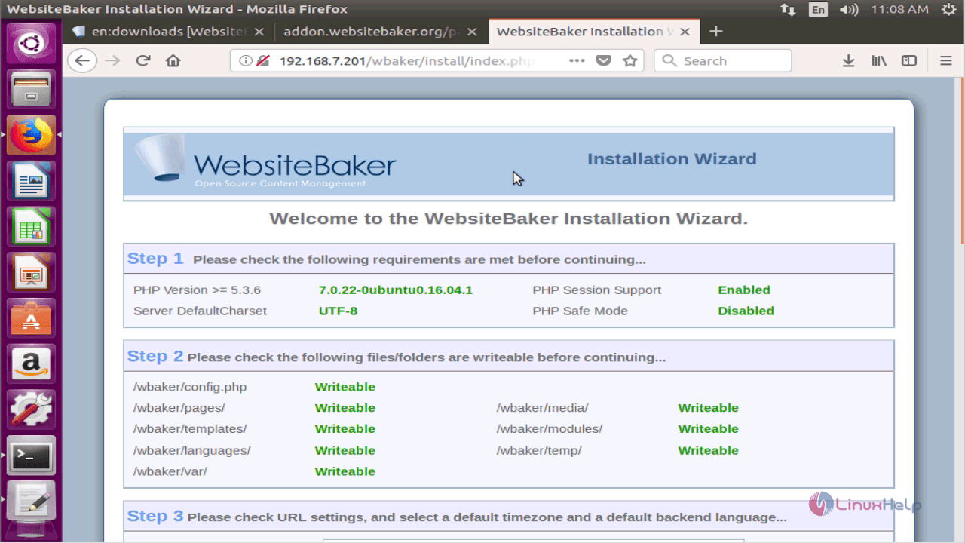The height and width of the screenshot is (543, 965).
Task: Click the URL address bar
Action: pyautogui.click(x=407, y=61)
